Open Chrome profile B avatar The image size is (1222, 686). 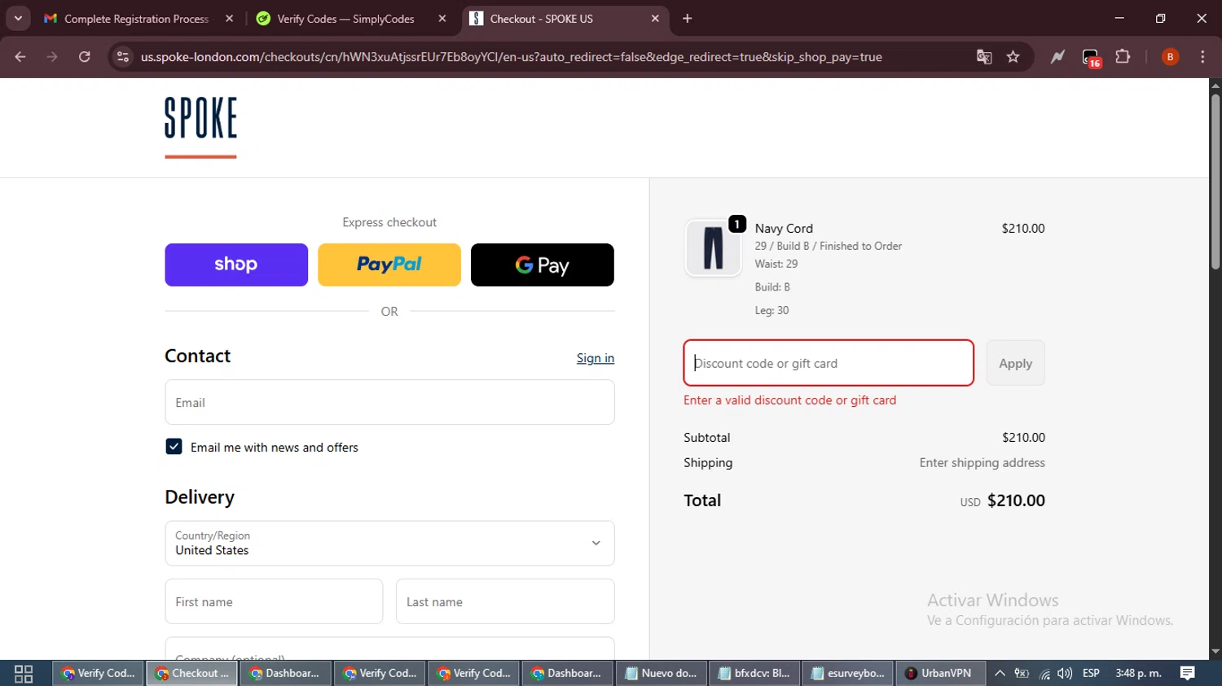1170,57
